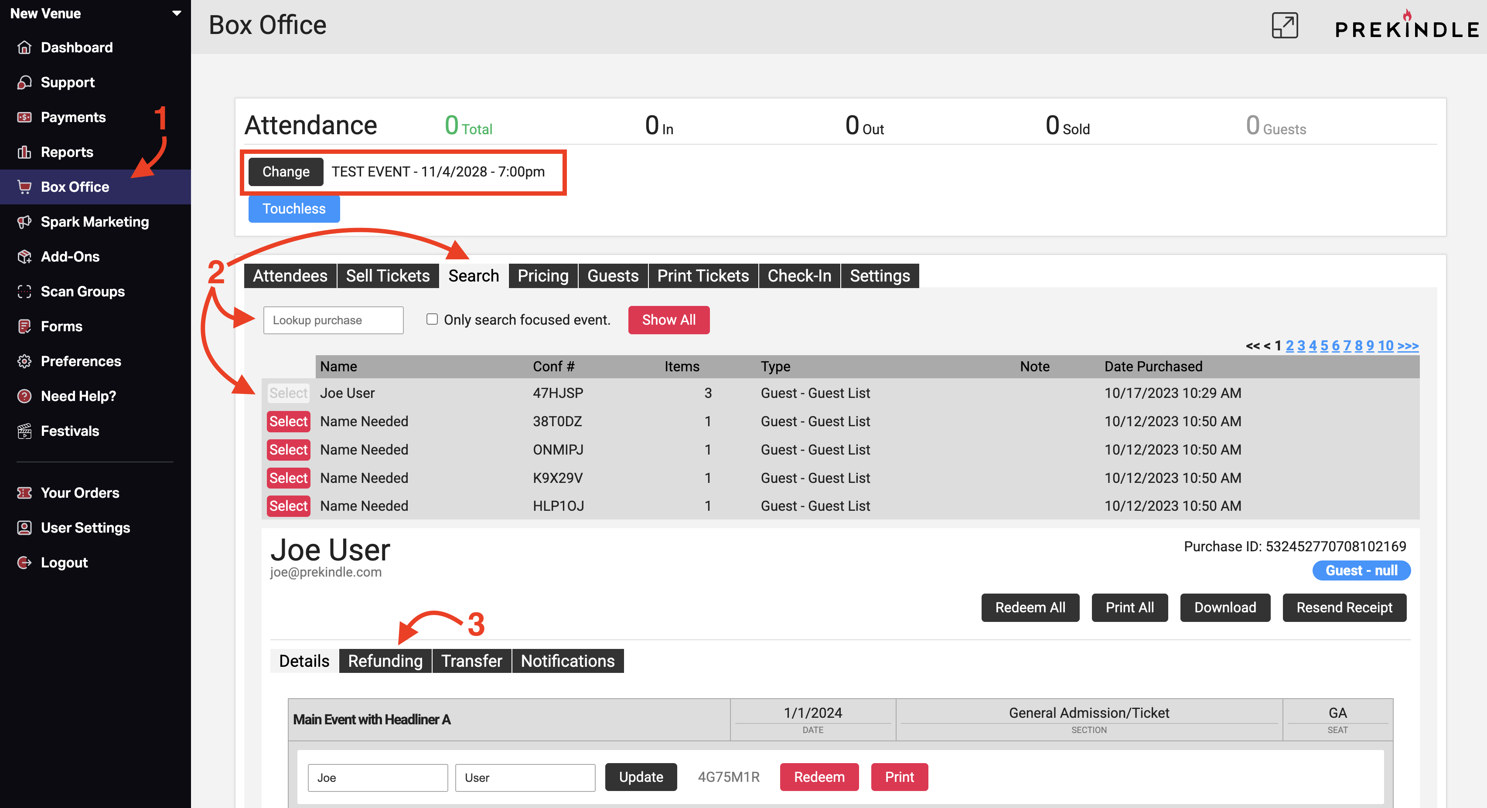Click the Reports chart icon
The image size is (1487, 808).
click(x=24, y=152)
